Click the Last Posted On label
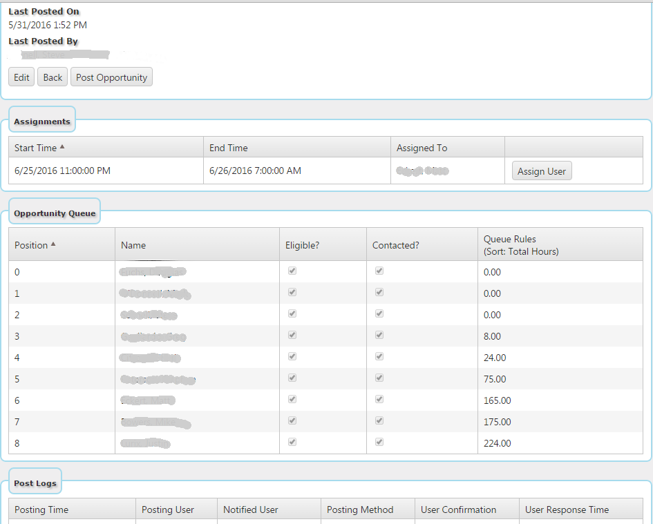The image size is (653, 524). [44, 12]
